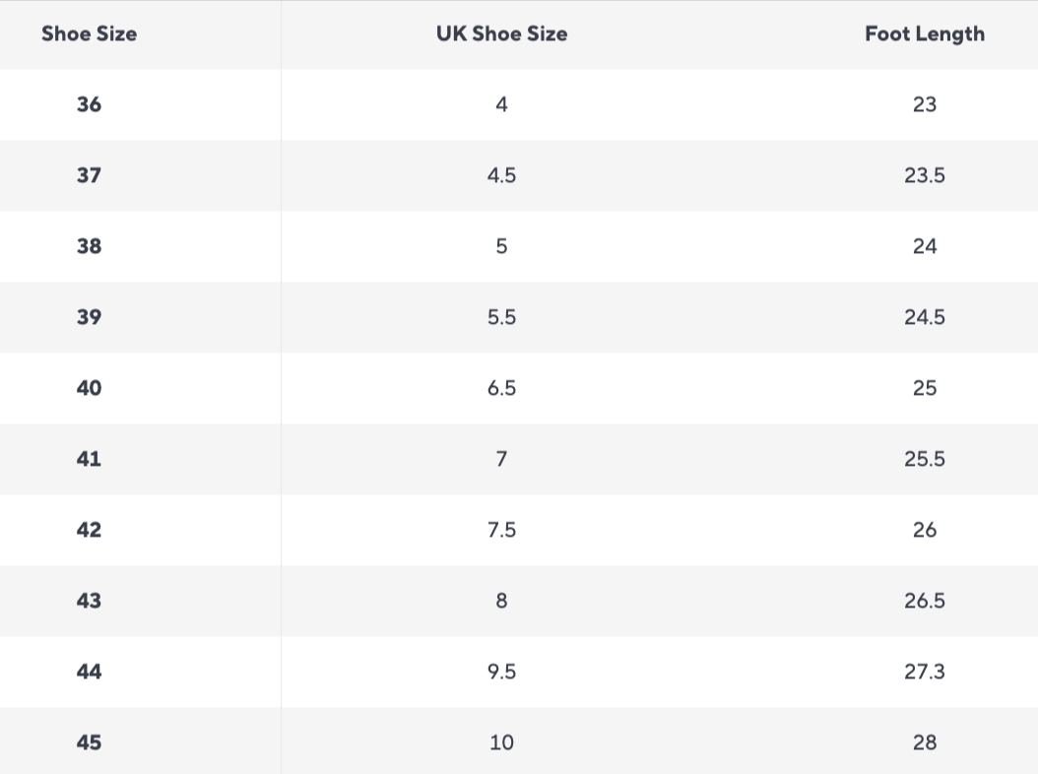This screenshot has height=774, width=1038.
Task: Click UK size 4.5 value
Action: pos(501,175)
